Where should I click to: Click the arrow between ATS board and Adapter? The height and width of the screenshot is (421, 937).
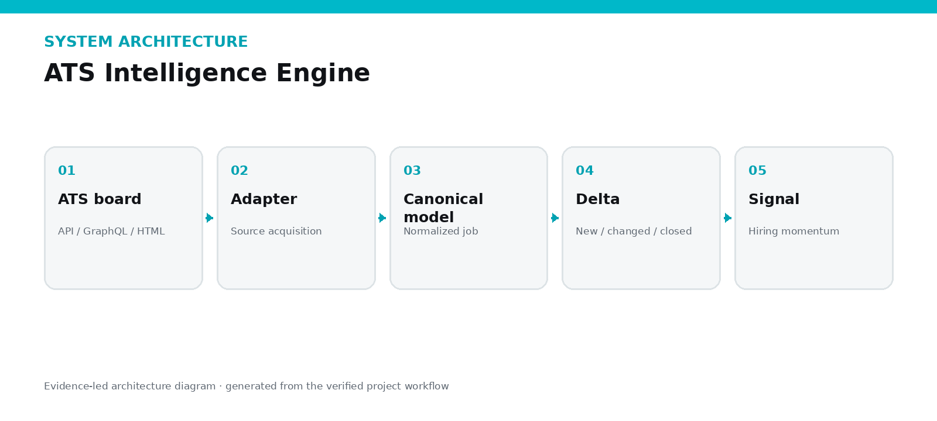point(210,218)
